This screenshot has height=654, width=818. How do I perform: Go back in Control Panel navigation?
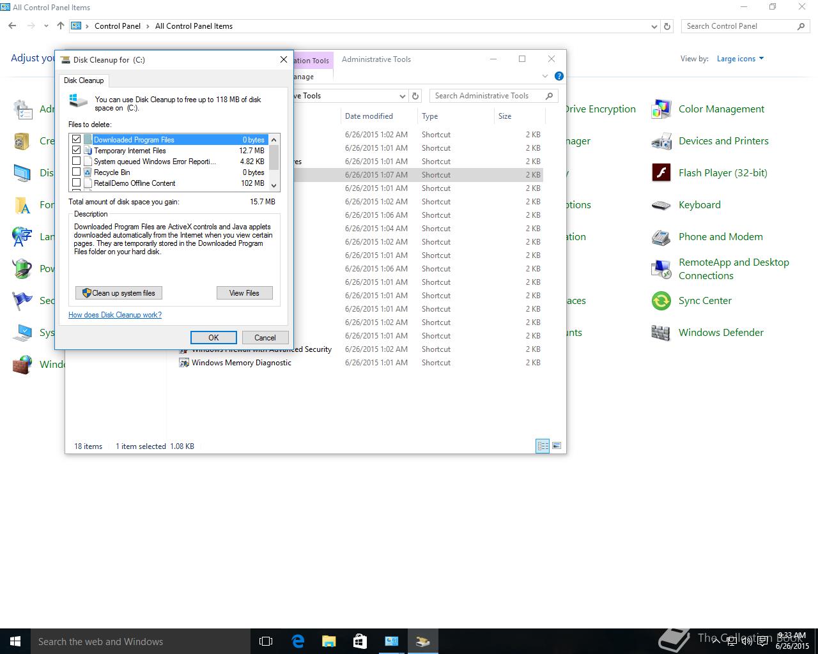click(12, 26)
